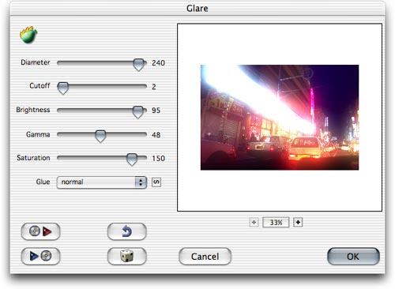Screen dimensions: 395x289
Task: Click the Cutoff label
Action: coord(39,85)
